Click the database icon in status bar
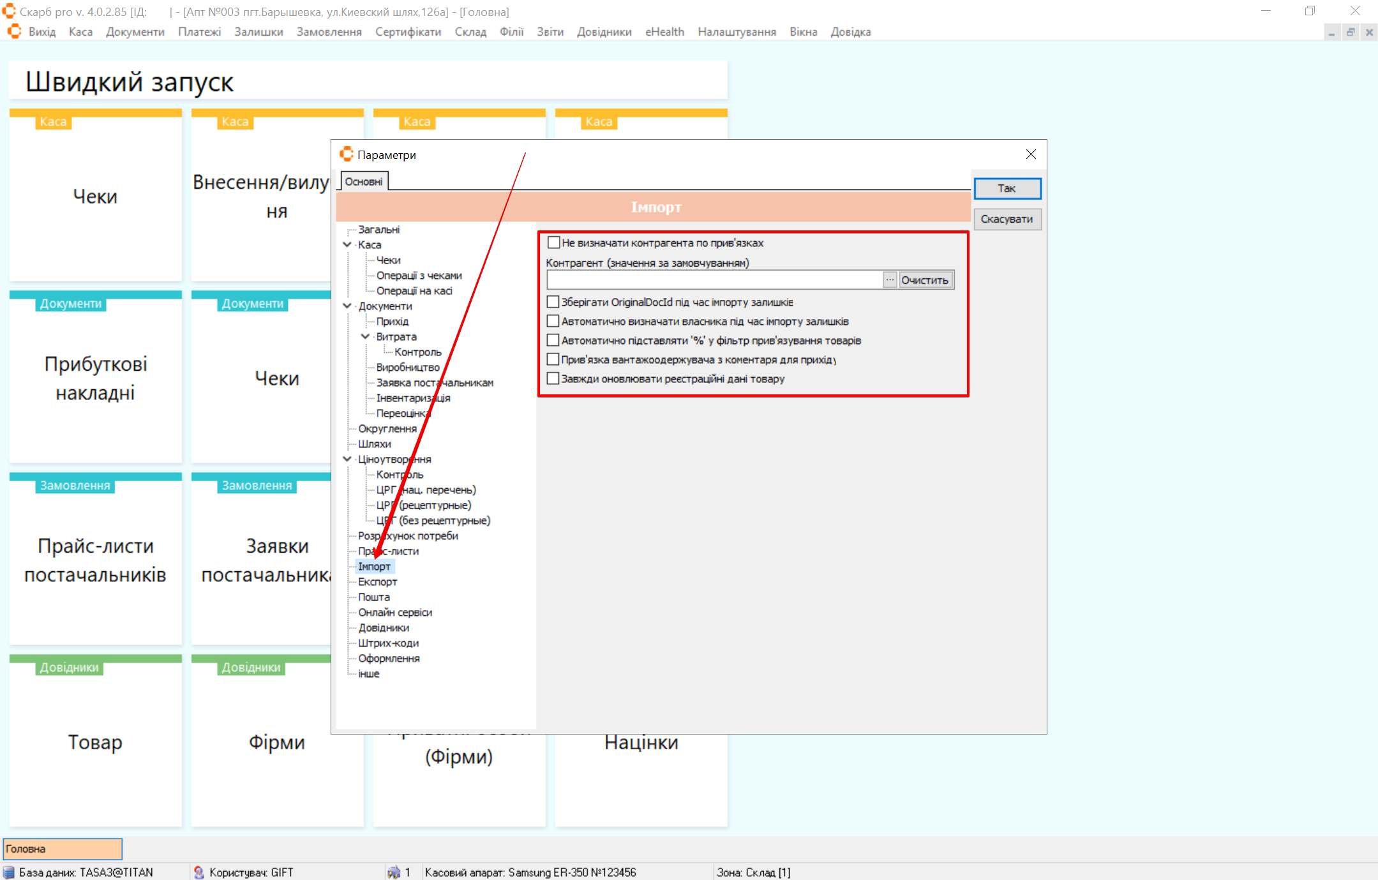 click(9, 872)
